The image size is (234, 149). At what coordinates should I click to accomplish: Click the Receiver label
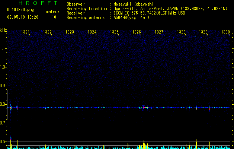[x=76, y=13]
